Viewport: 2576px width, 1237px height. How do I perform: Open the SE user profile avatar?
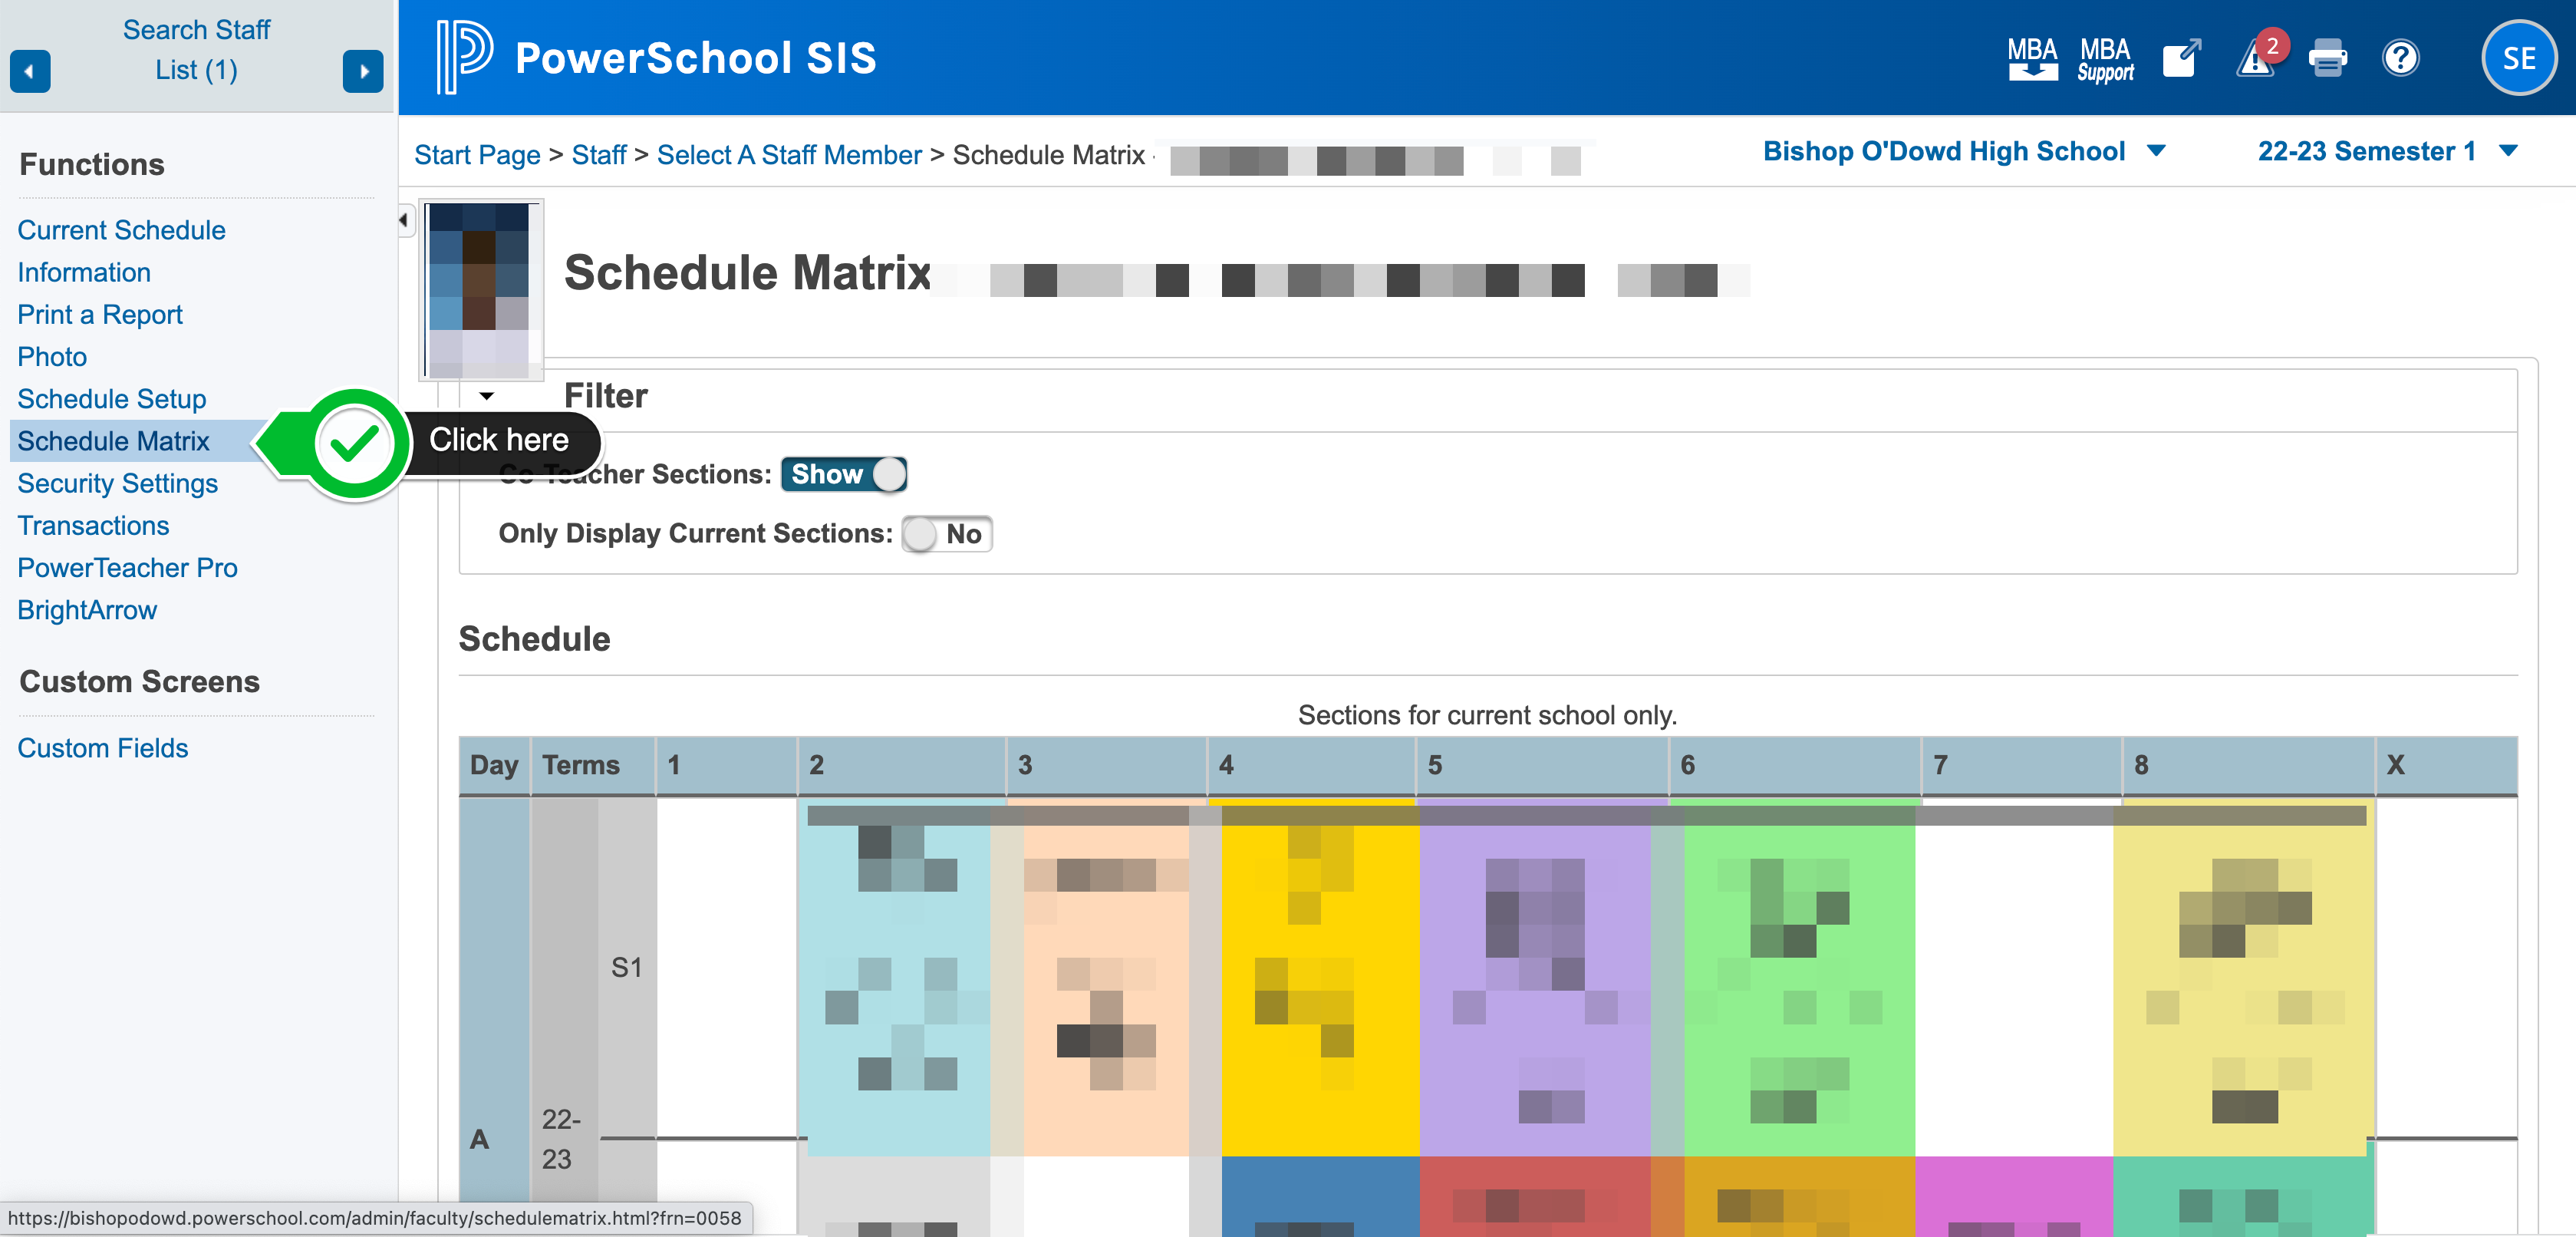(x=2518, y=58)
